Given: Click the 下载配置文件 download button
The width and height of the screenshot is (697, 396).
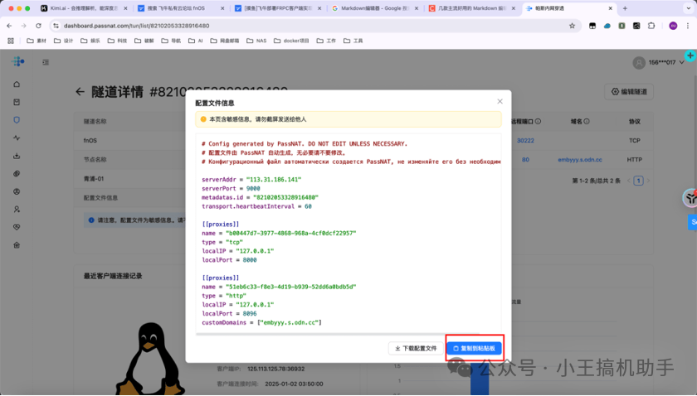Looking at the screenshot, I should coord(416,349).
